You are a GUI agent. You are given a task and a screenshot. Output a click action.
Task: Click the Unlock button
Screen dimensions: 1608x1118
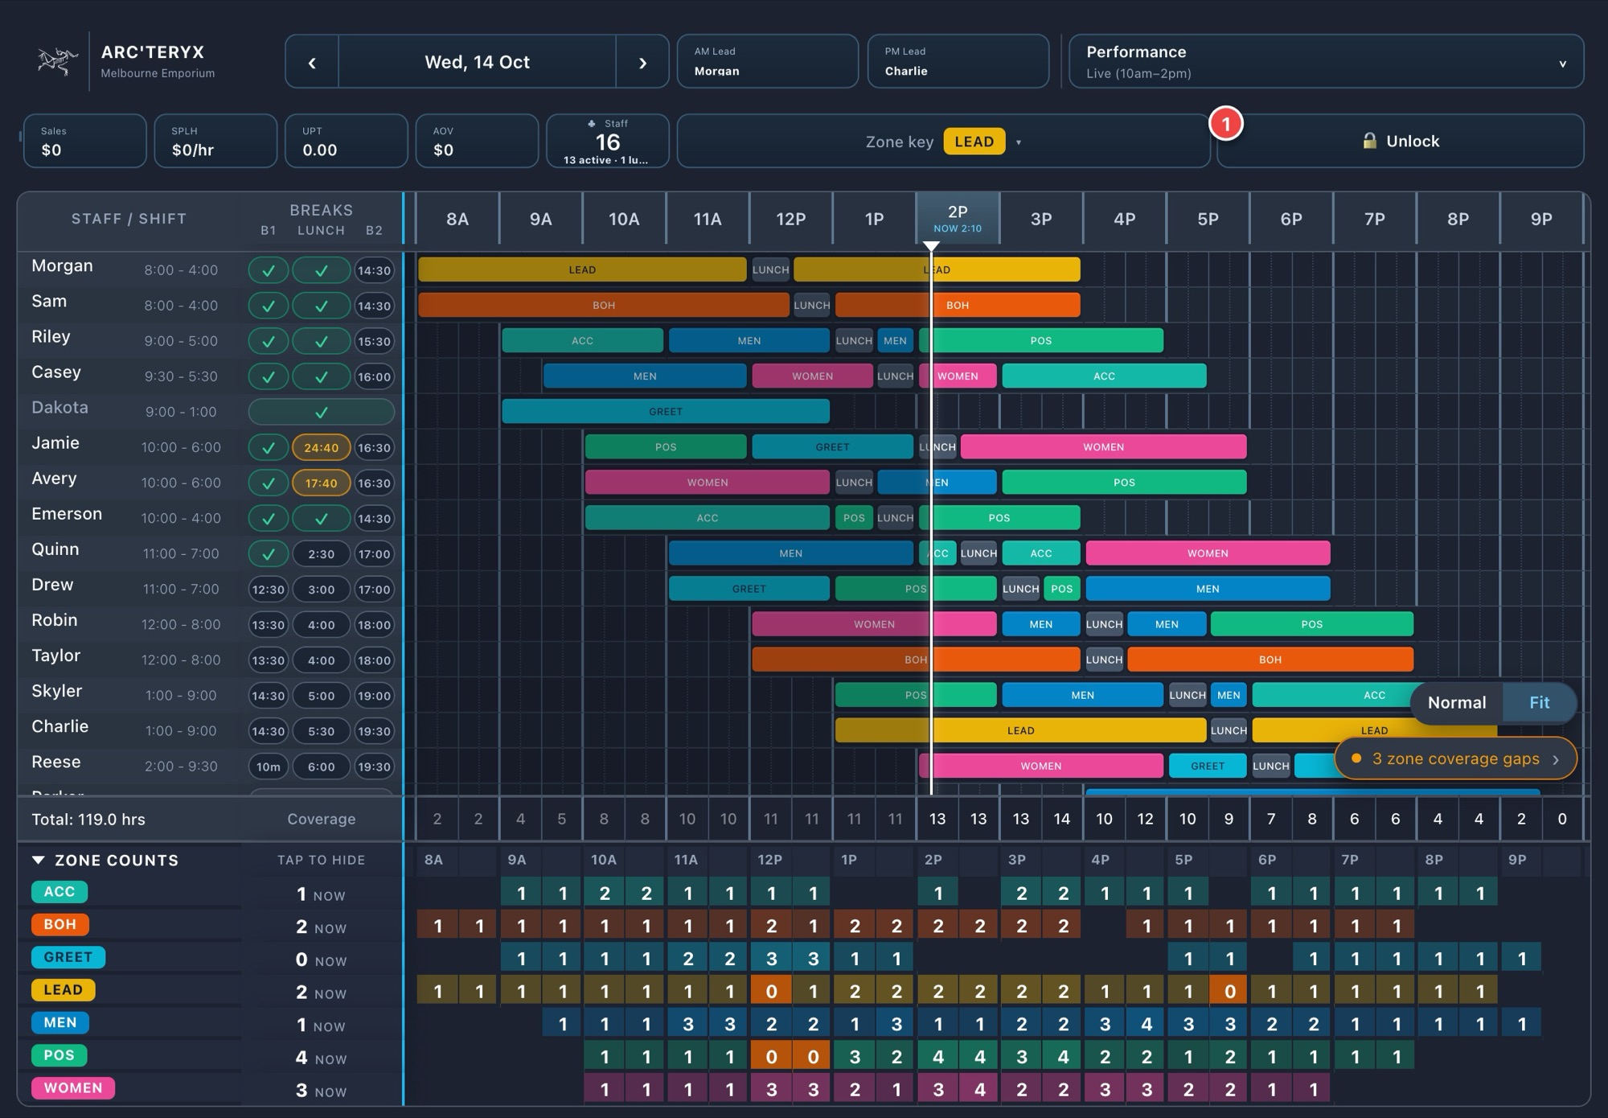(x=1400, y=141)
